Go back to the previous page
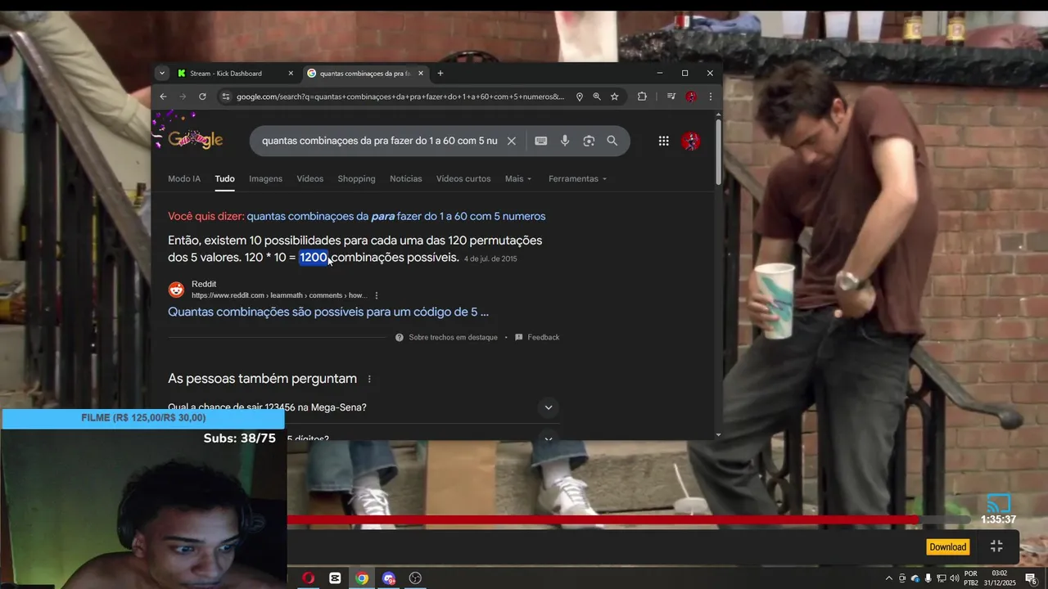The image size is (1048, 589). pyautogui.click(x=163, y=97)
